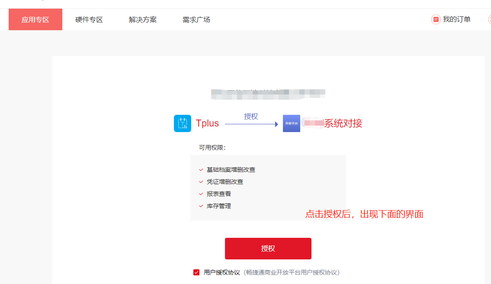Viewport: 491px width, 284px height.
Task: Click checkmark beside 凭证增删改查
Action: [201, 182]
